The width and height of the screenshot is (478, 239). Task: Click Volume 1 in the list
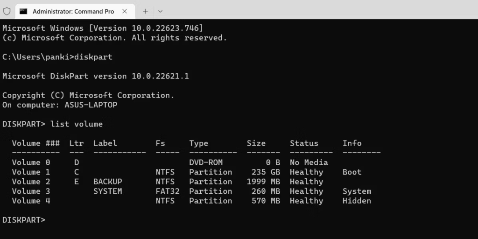(31, 172)
